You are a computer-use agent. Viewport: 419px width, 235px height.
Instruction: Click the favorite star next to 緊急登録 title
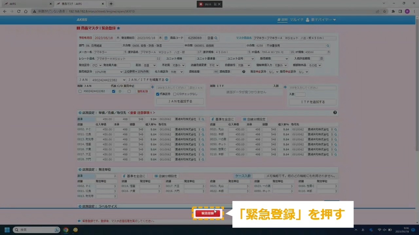[x=118, y=28]
